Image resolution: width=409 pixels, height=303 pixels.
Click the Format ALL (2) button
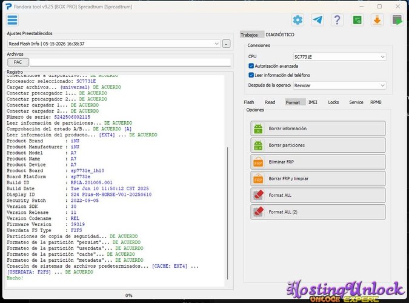318,212
